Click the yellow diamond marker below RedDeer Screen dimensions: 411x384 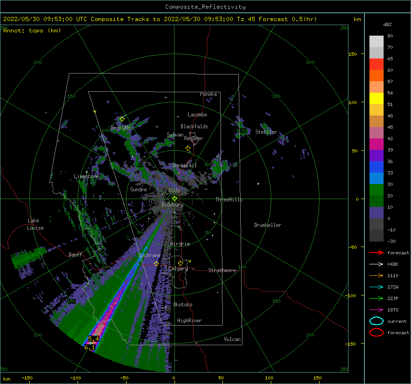pyautogui.click(x=188, y=148)
